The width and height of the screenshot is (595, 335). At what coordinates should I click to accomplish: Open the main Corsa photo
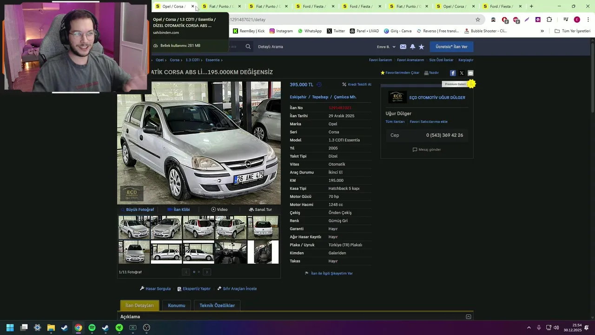tap(199, 143)
